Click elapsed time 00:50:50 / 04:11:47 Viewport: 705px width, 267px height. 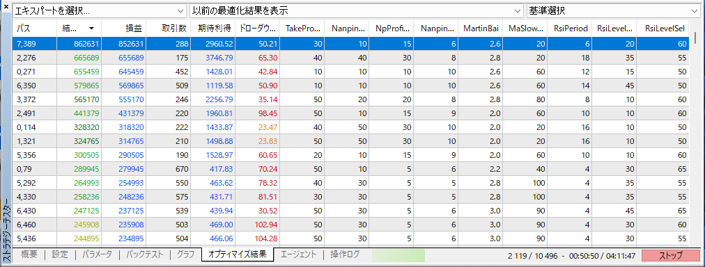click(602, 256)
